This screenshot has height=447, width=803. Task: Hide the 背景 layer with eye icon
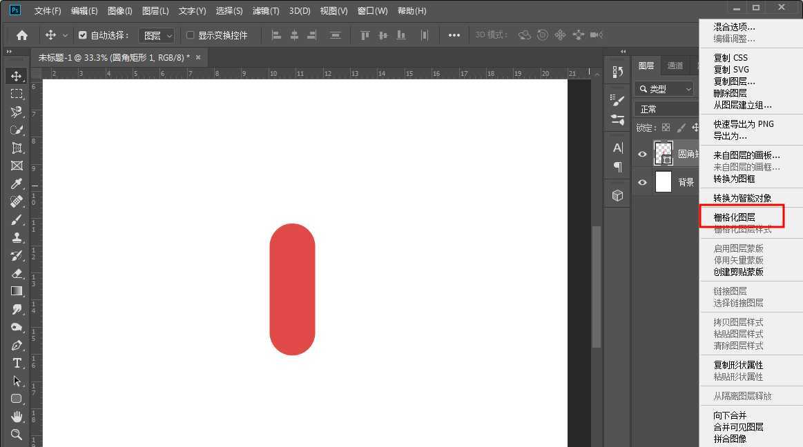pos(642,182)
